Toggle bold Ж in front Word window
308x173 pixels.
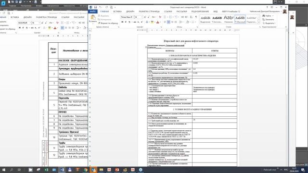[122, 22]
